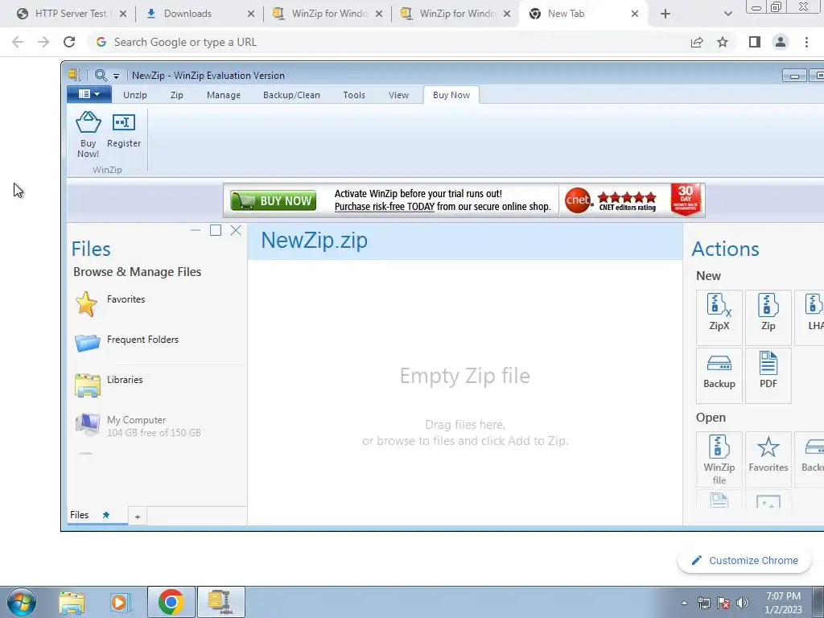Choose the PDF action icon
The image size is (824, 618).
[768, 375]
